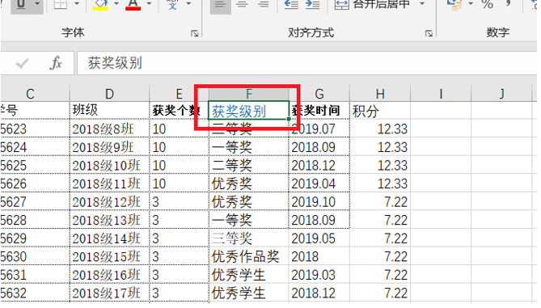Select the 积分 header cell
Viewport: 541px width, 308px height.
(x=380, y=111)
